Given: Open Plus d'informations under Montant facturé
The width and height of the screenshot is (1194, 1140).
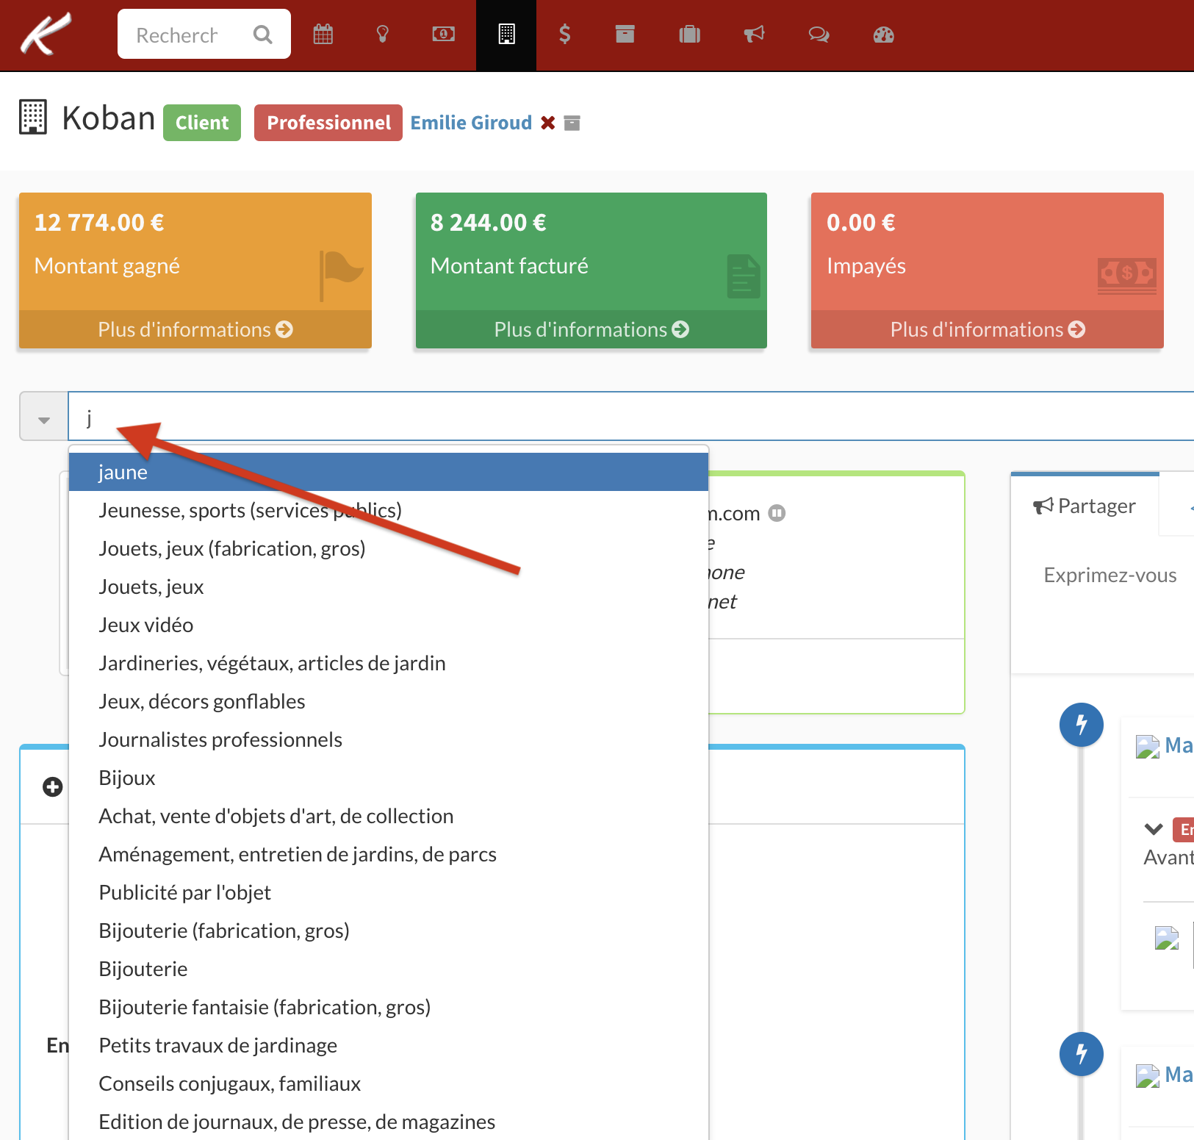Looking at the screenshot, I should click(x=591, y=329).
